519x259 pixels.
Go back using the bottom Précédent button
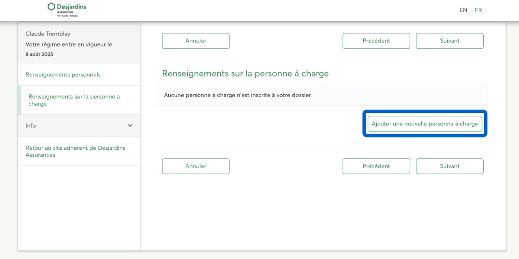click(x=376, y=166)
